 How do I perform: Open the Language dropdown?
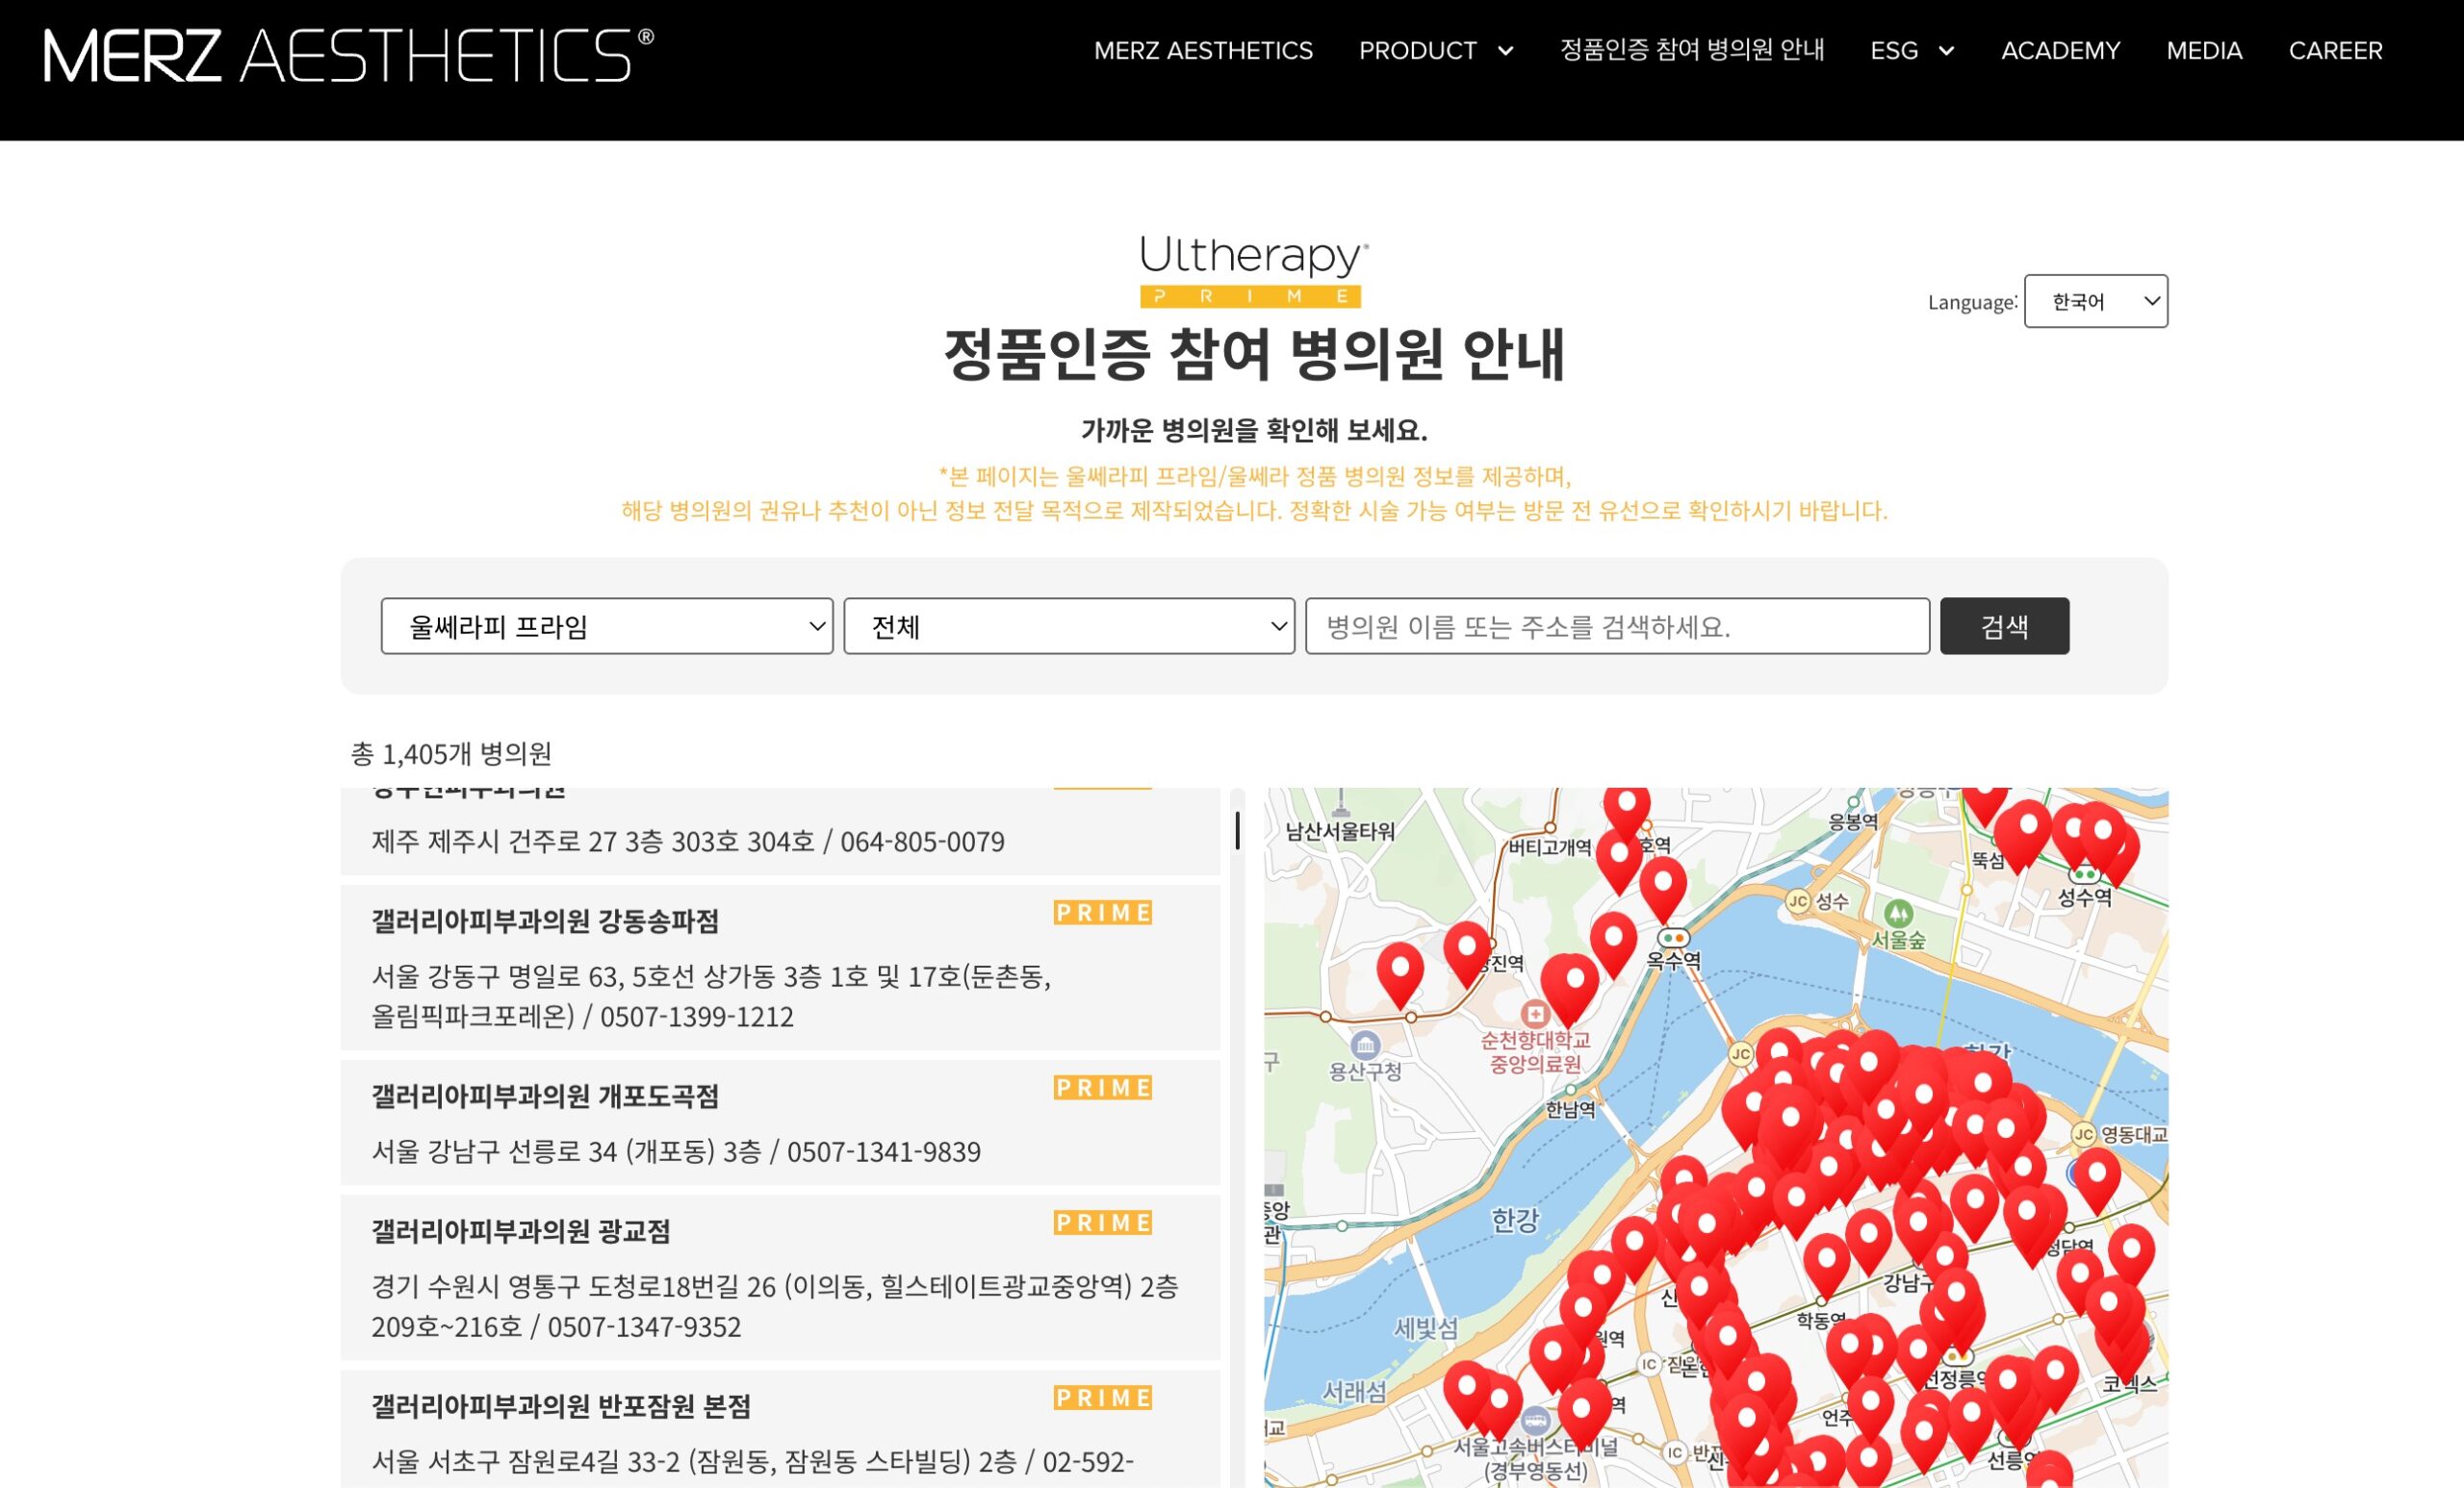[x=2095, y=301]
